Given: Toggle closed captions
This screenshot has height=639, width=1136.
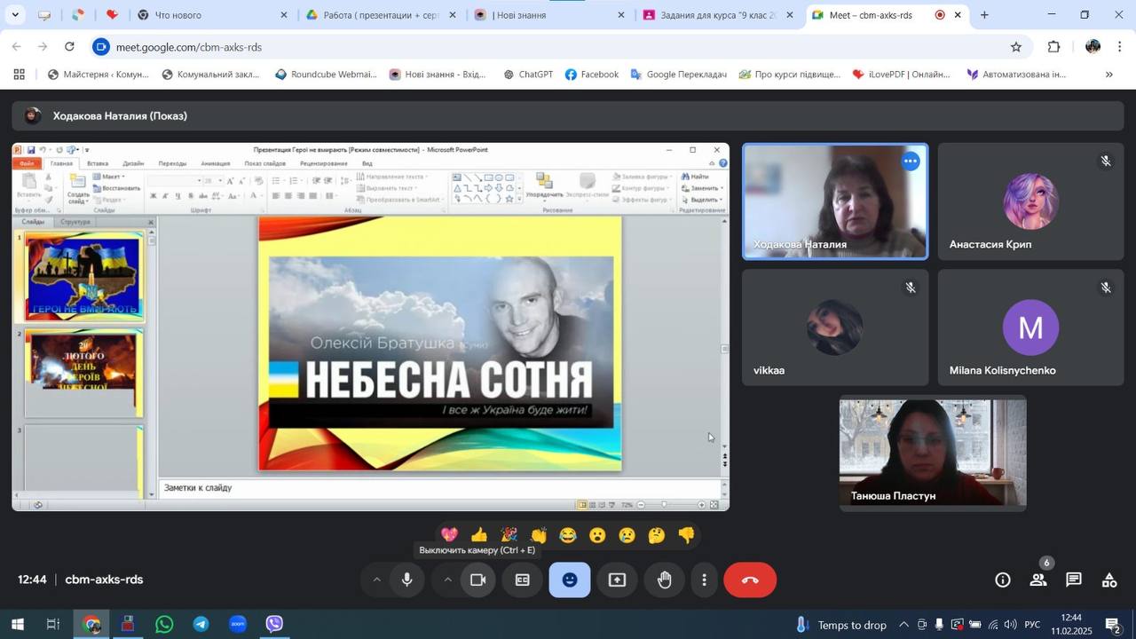Looking at the screenshot, I should tap(523, 580).
